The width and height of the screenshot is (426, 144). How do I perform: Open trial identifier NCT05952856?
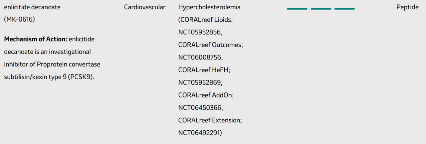coord(200,32)
